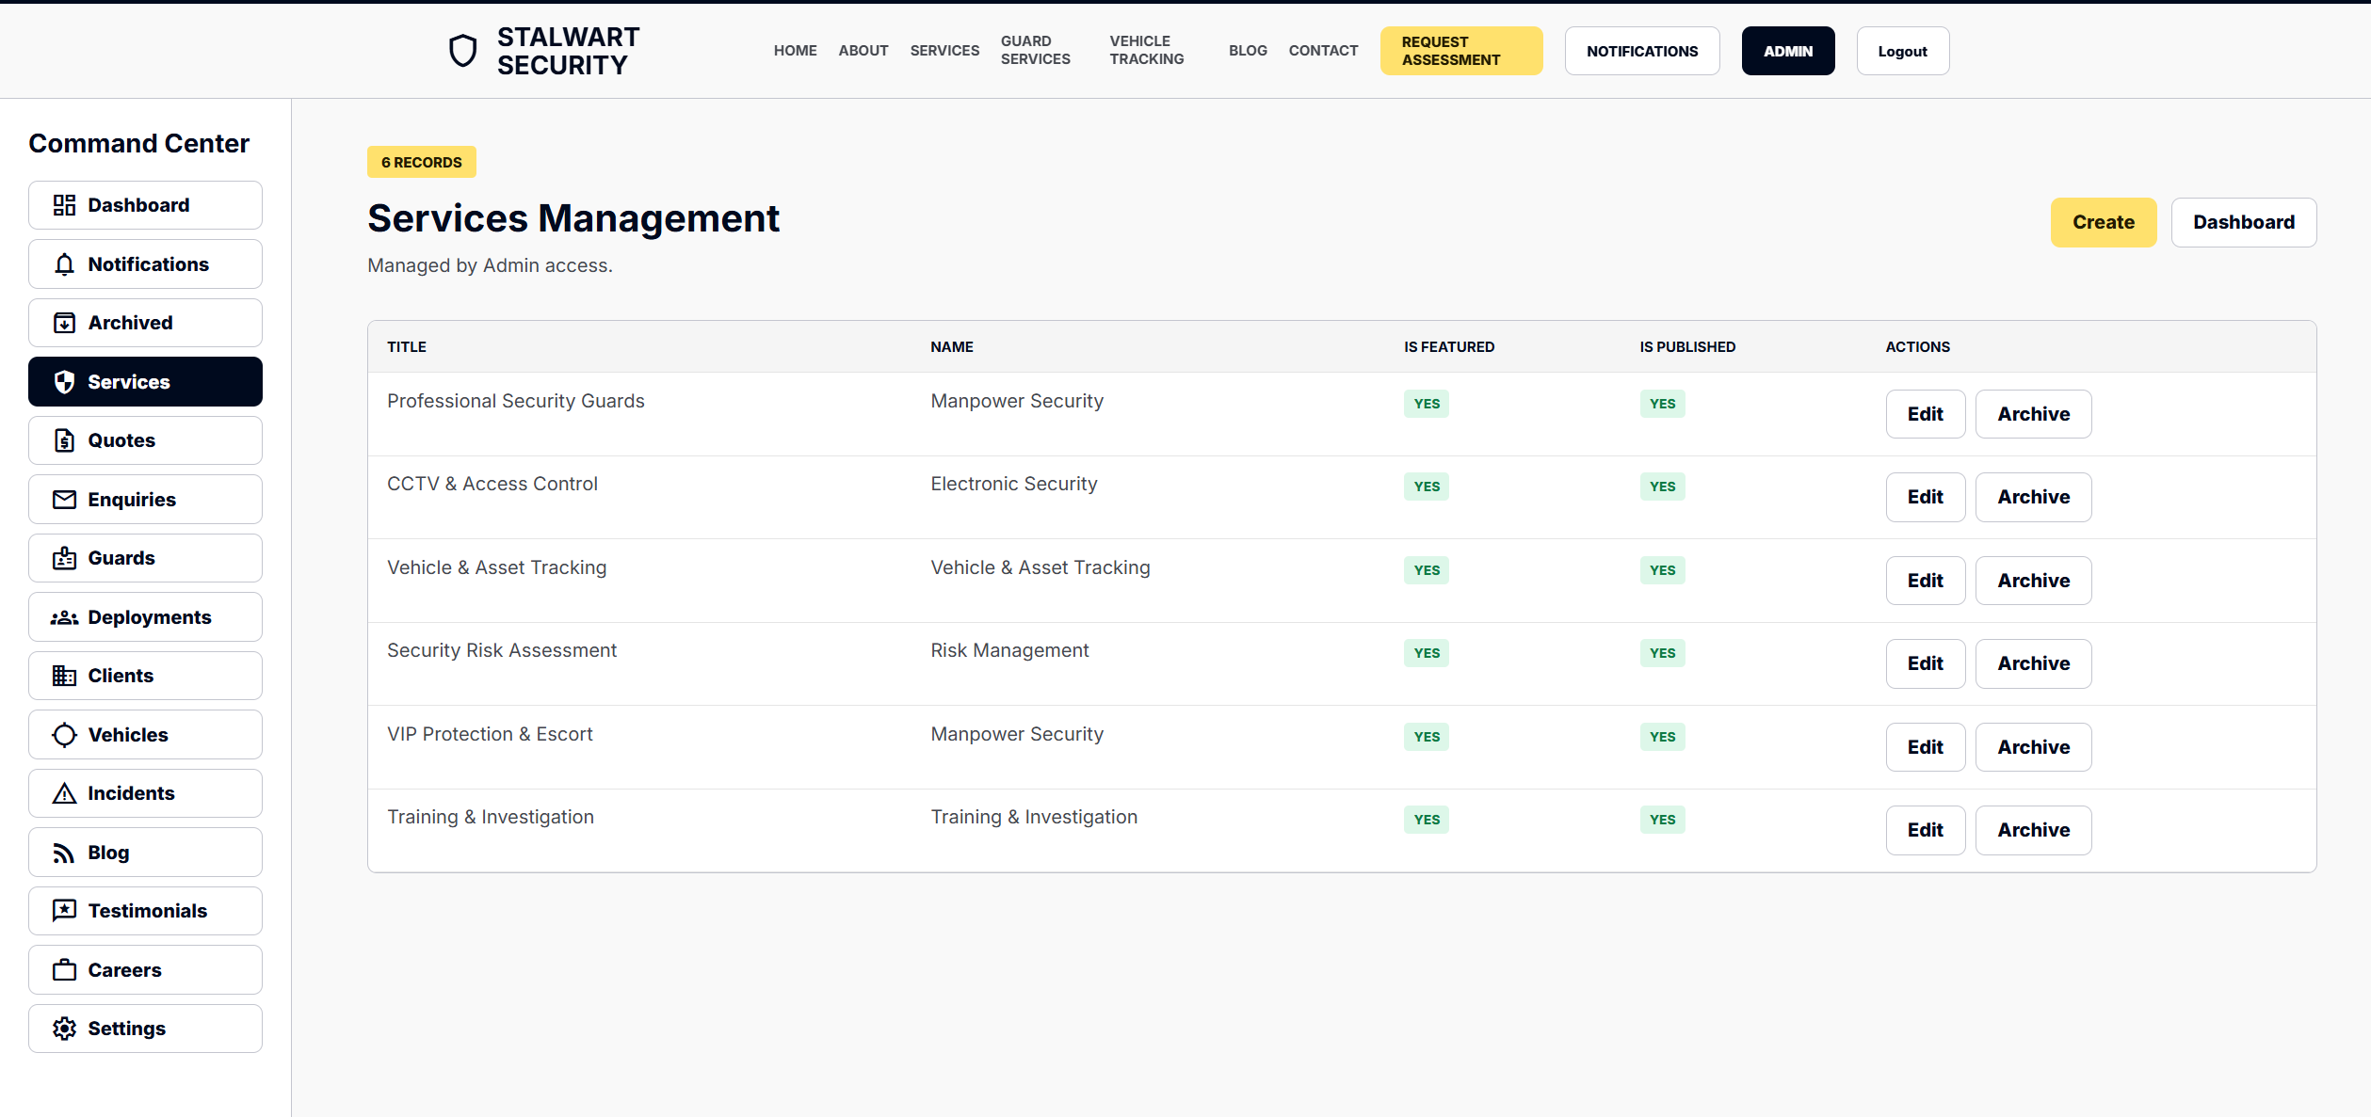Screen dimensions: 2371x1117
Task: Click SERVICES in the top navigation
Action: 944,51
